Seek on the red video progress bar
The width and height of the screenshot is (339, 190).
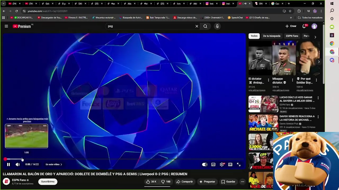point(124,159)
